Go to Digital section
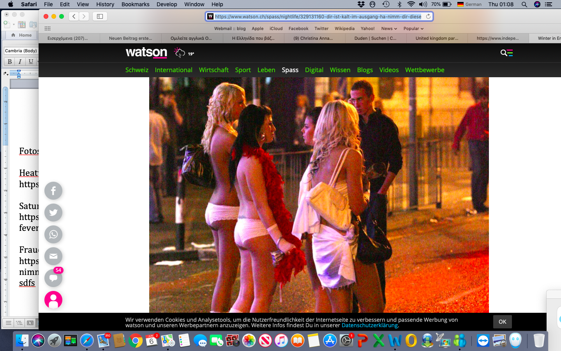 click(x=314, y=70)
